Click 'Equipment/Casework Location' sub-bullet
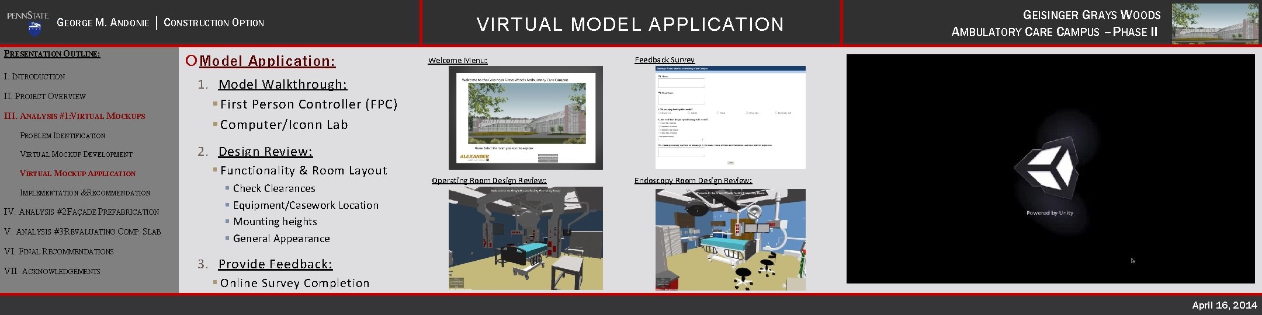 306,205
